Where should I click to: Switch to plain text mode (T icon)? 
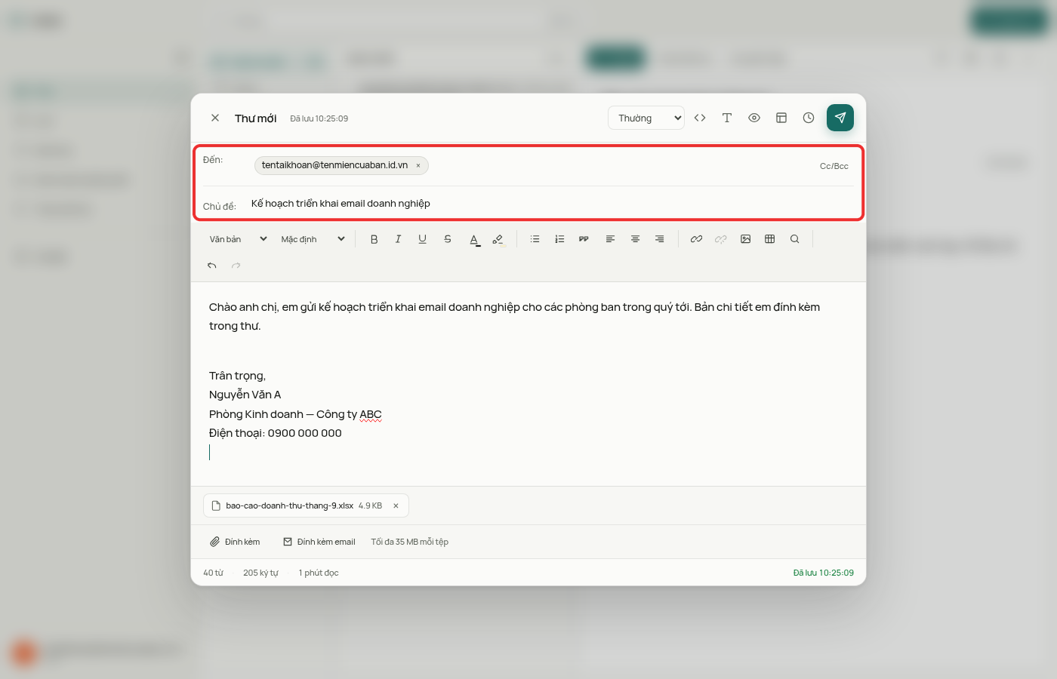point(727,118)
